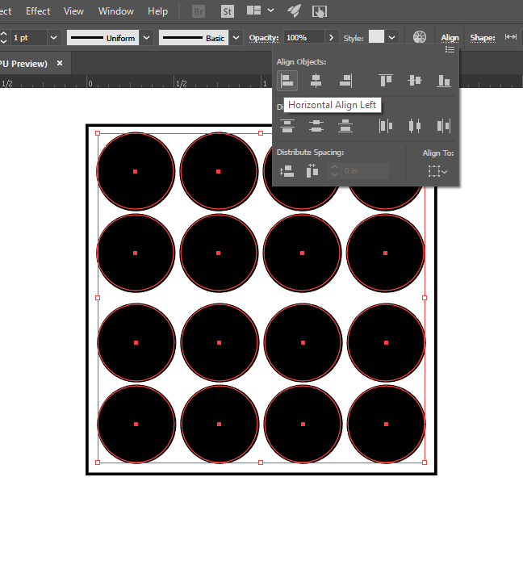Screen dimensions: 523x561
Task: Expand the Uniform width profile dropdown
Action: 147,38
